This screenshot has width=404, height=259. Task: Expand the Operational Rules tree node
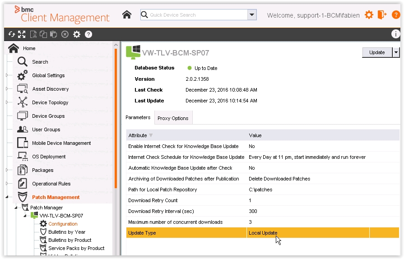tap(7, 184)
